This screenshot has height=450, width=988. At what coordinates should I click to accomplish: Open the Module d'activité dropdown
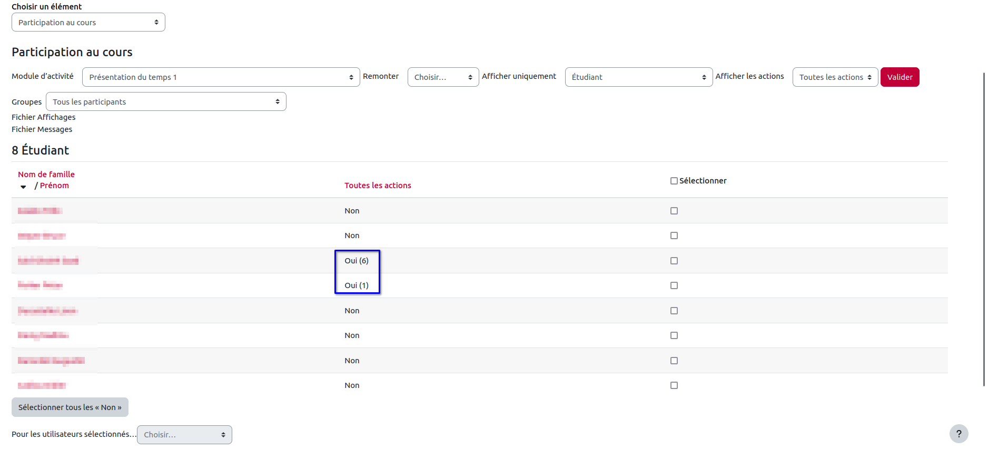coord(221,77)
